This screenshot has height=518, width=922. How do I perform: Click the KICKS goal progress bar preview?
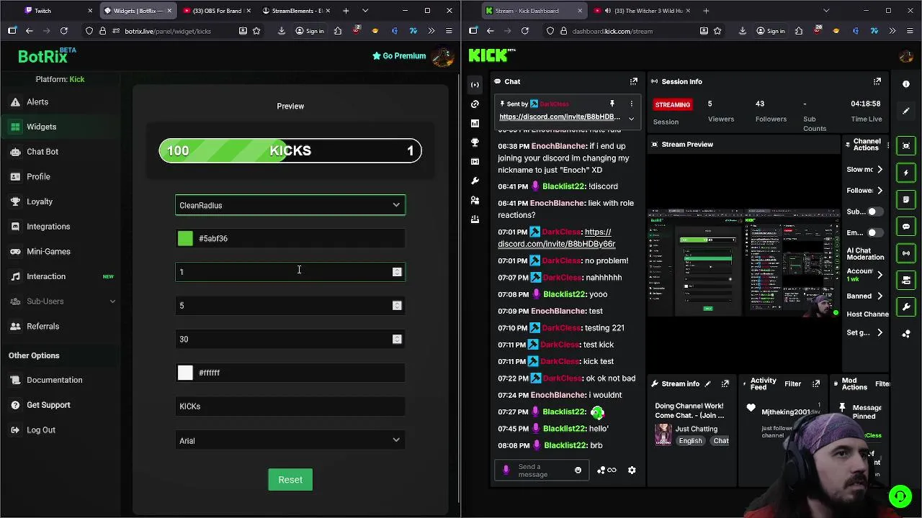290,150
